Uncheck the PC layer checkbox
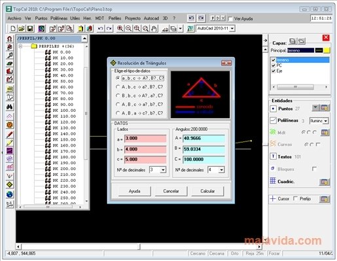This screenshot has height=261, width=337. (x=274, y=65)
